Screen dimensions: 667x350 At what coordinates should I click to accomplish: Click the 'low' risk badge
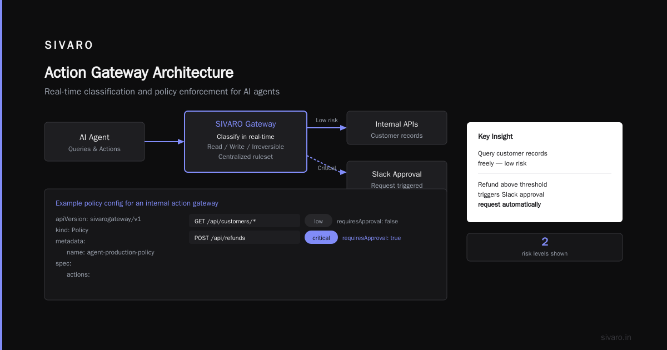tap(318, 221)
